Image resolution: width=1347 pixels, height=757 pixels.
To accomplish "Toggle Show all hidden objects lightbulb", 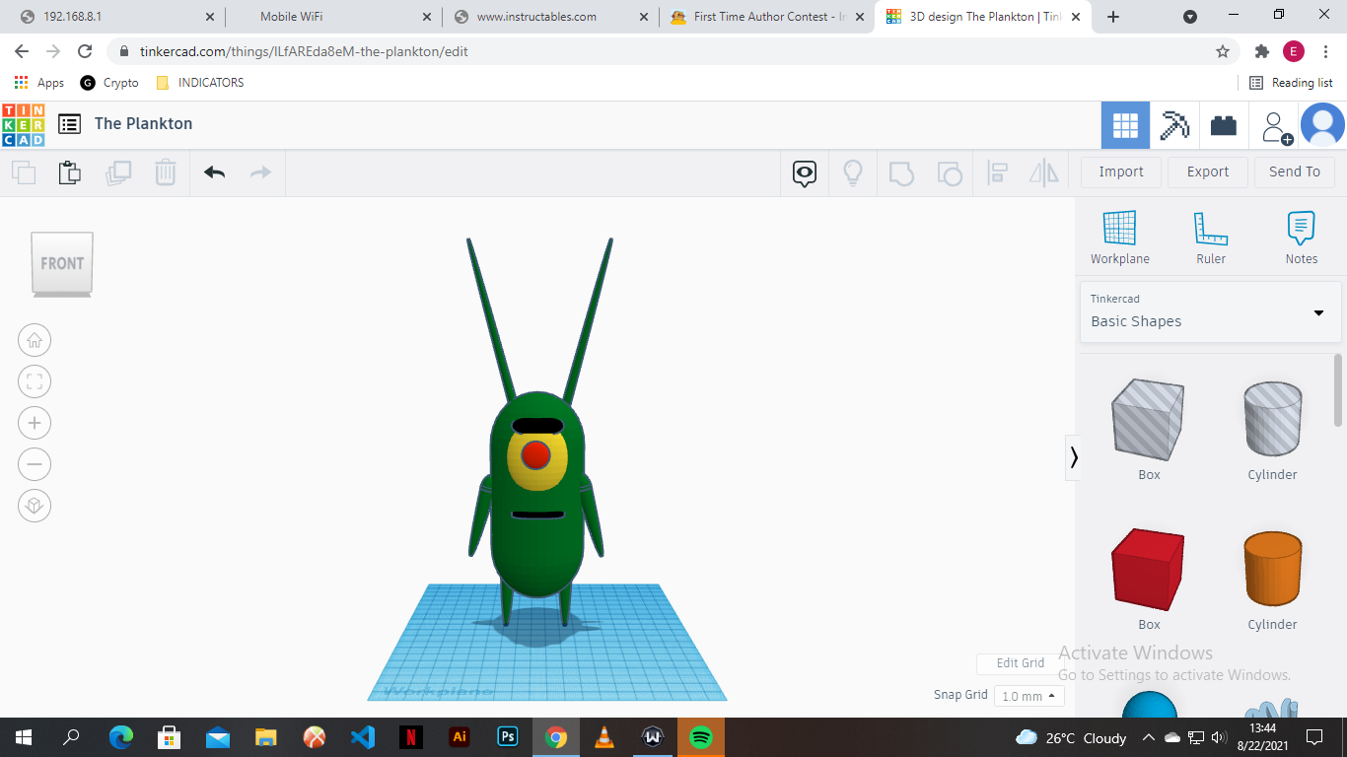I will point(852,172).
